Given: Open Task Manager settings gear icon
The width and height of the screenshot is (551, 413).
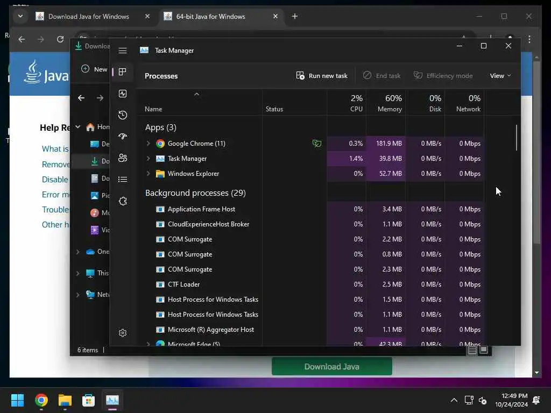Looking at the screenshot, I should click(x=123, y=332).
